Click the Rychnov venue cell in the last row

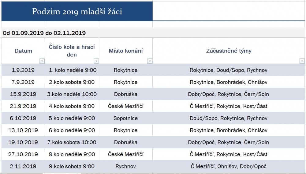(x=126, y=166)
